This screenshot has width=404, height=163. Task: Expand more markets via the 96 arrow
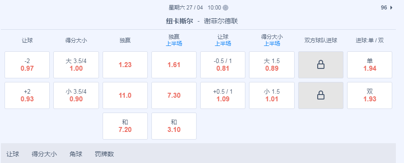[x=387, y=8]
